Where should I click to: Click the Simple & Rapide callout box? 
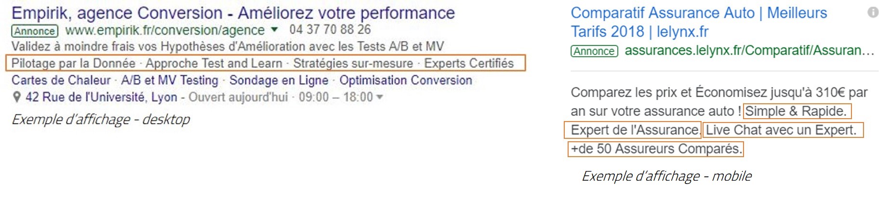tap(797, 111)
